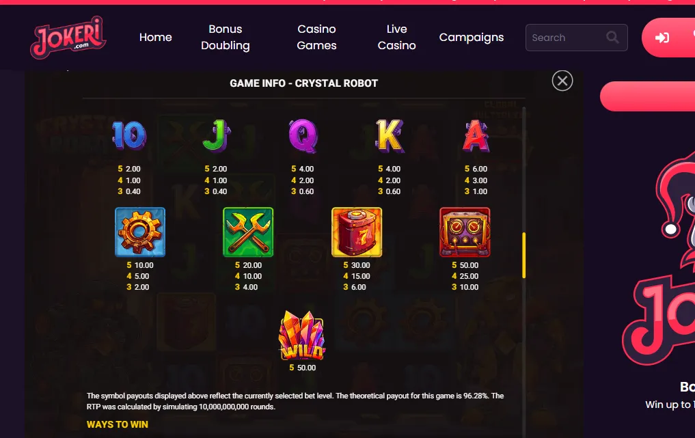Viewport: 695px width, 438px height.
Task: Click the red robot gauge machine symbol
Action: (465, 232)
